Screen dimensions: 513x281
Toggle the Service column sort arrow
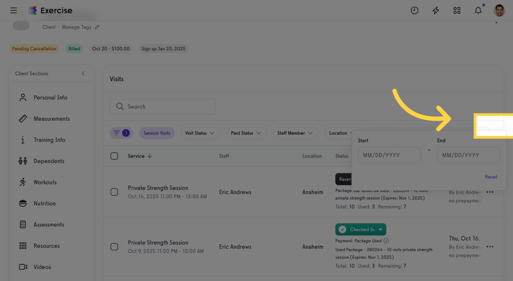[x=149, y=156]
